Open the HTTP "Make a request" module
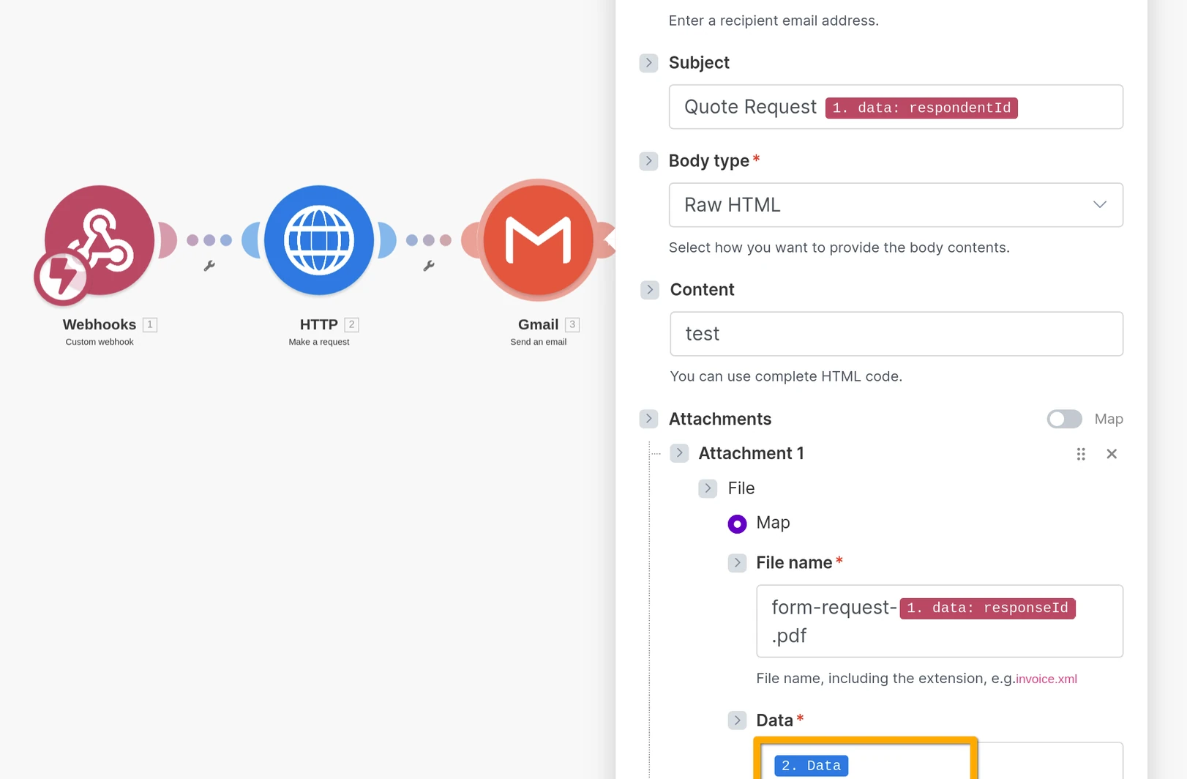This screenshot has width=1187, height=779. [x=320, y=240]
